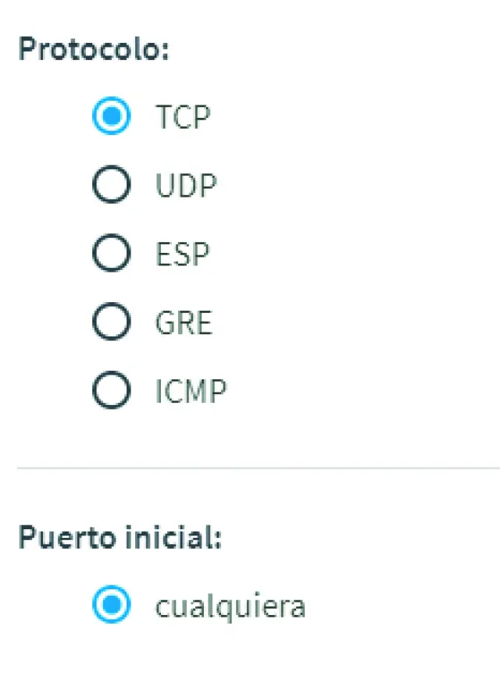Set initial port to any
The width and height of the screenshot is (500, 690).
(x=111, y=605)
